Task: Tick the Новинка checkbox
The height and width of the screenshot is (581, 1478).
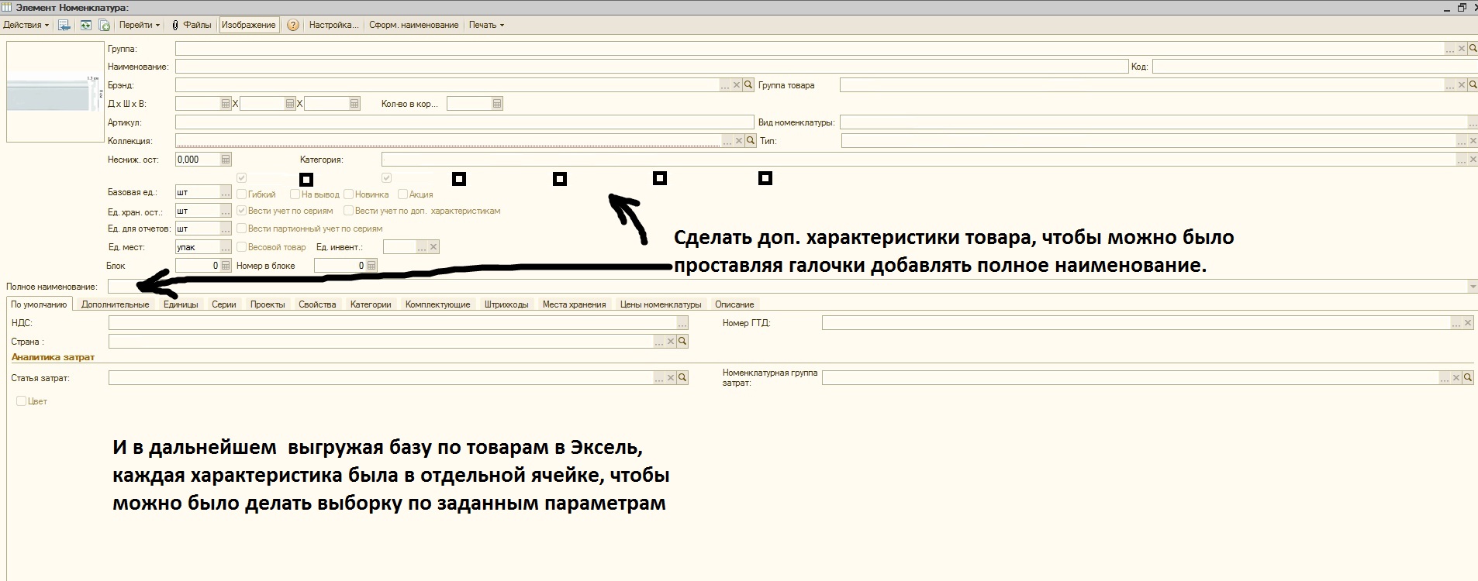Action: [349, 194]
